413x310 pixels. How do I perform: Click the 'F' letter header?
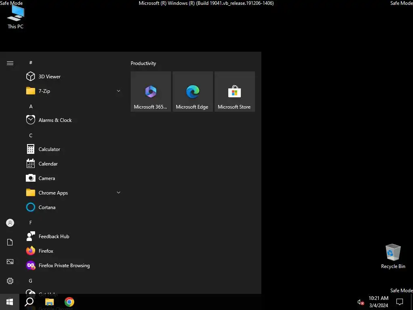click(x=31, y=223)
